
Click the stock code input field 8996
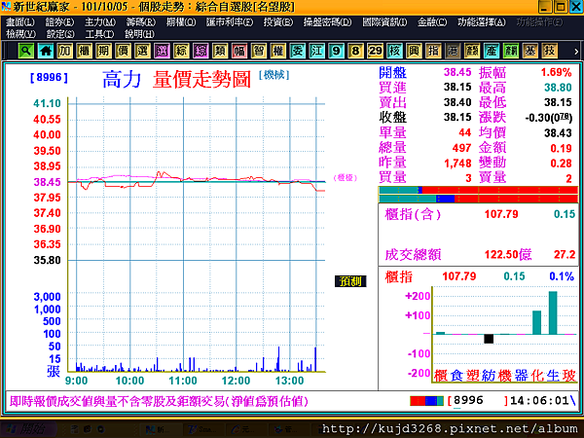pos(478,401)
